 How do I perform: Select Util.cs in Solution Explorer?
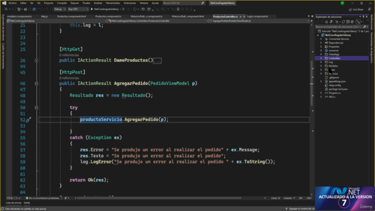[x=332, y=97]
